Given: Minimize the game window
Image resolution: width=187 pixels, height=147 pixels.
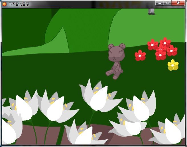Looking at the screenshot, I should (160, 3).
